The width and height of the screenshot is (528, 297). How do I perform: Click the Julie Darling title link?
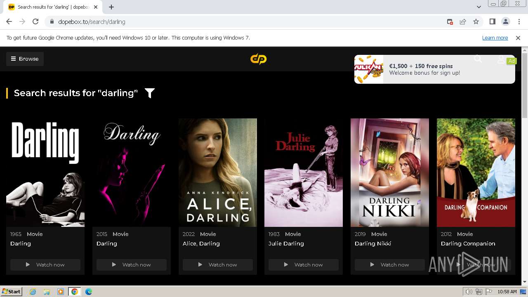(x=286, y=243)
